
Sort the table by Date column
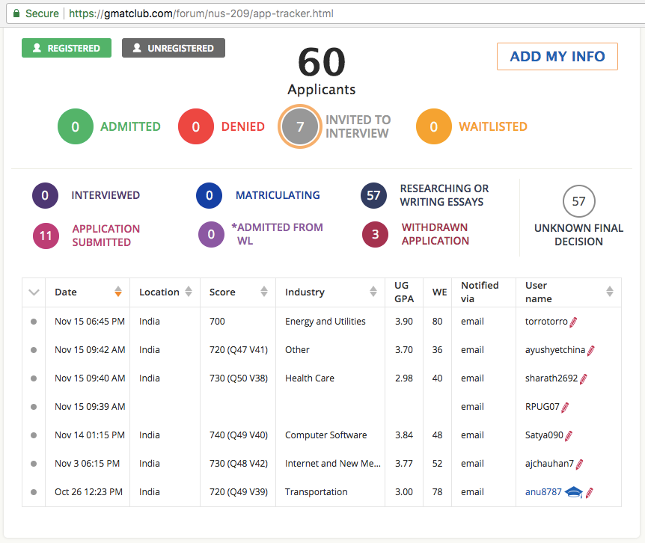click(117, 292)
